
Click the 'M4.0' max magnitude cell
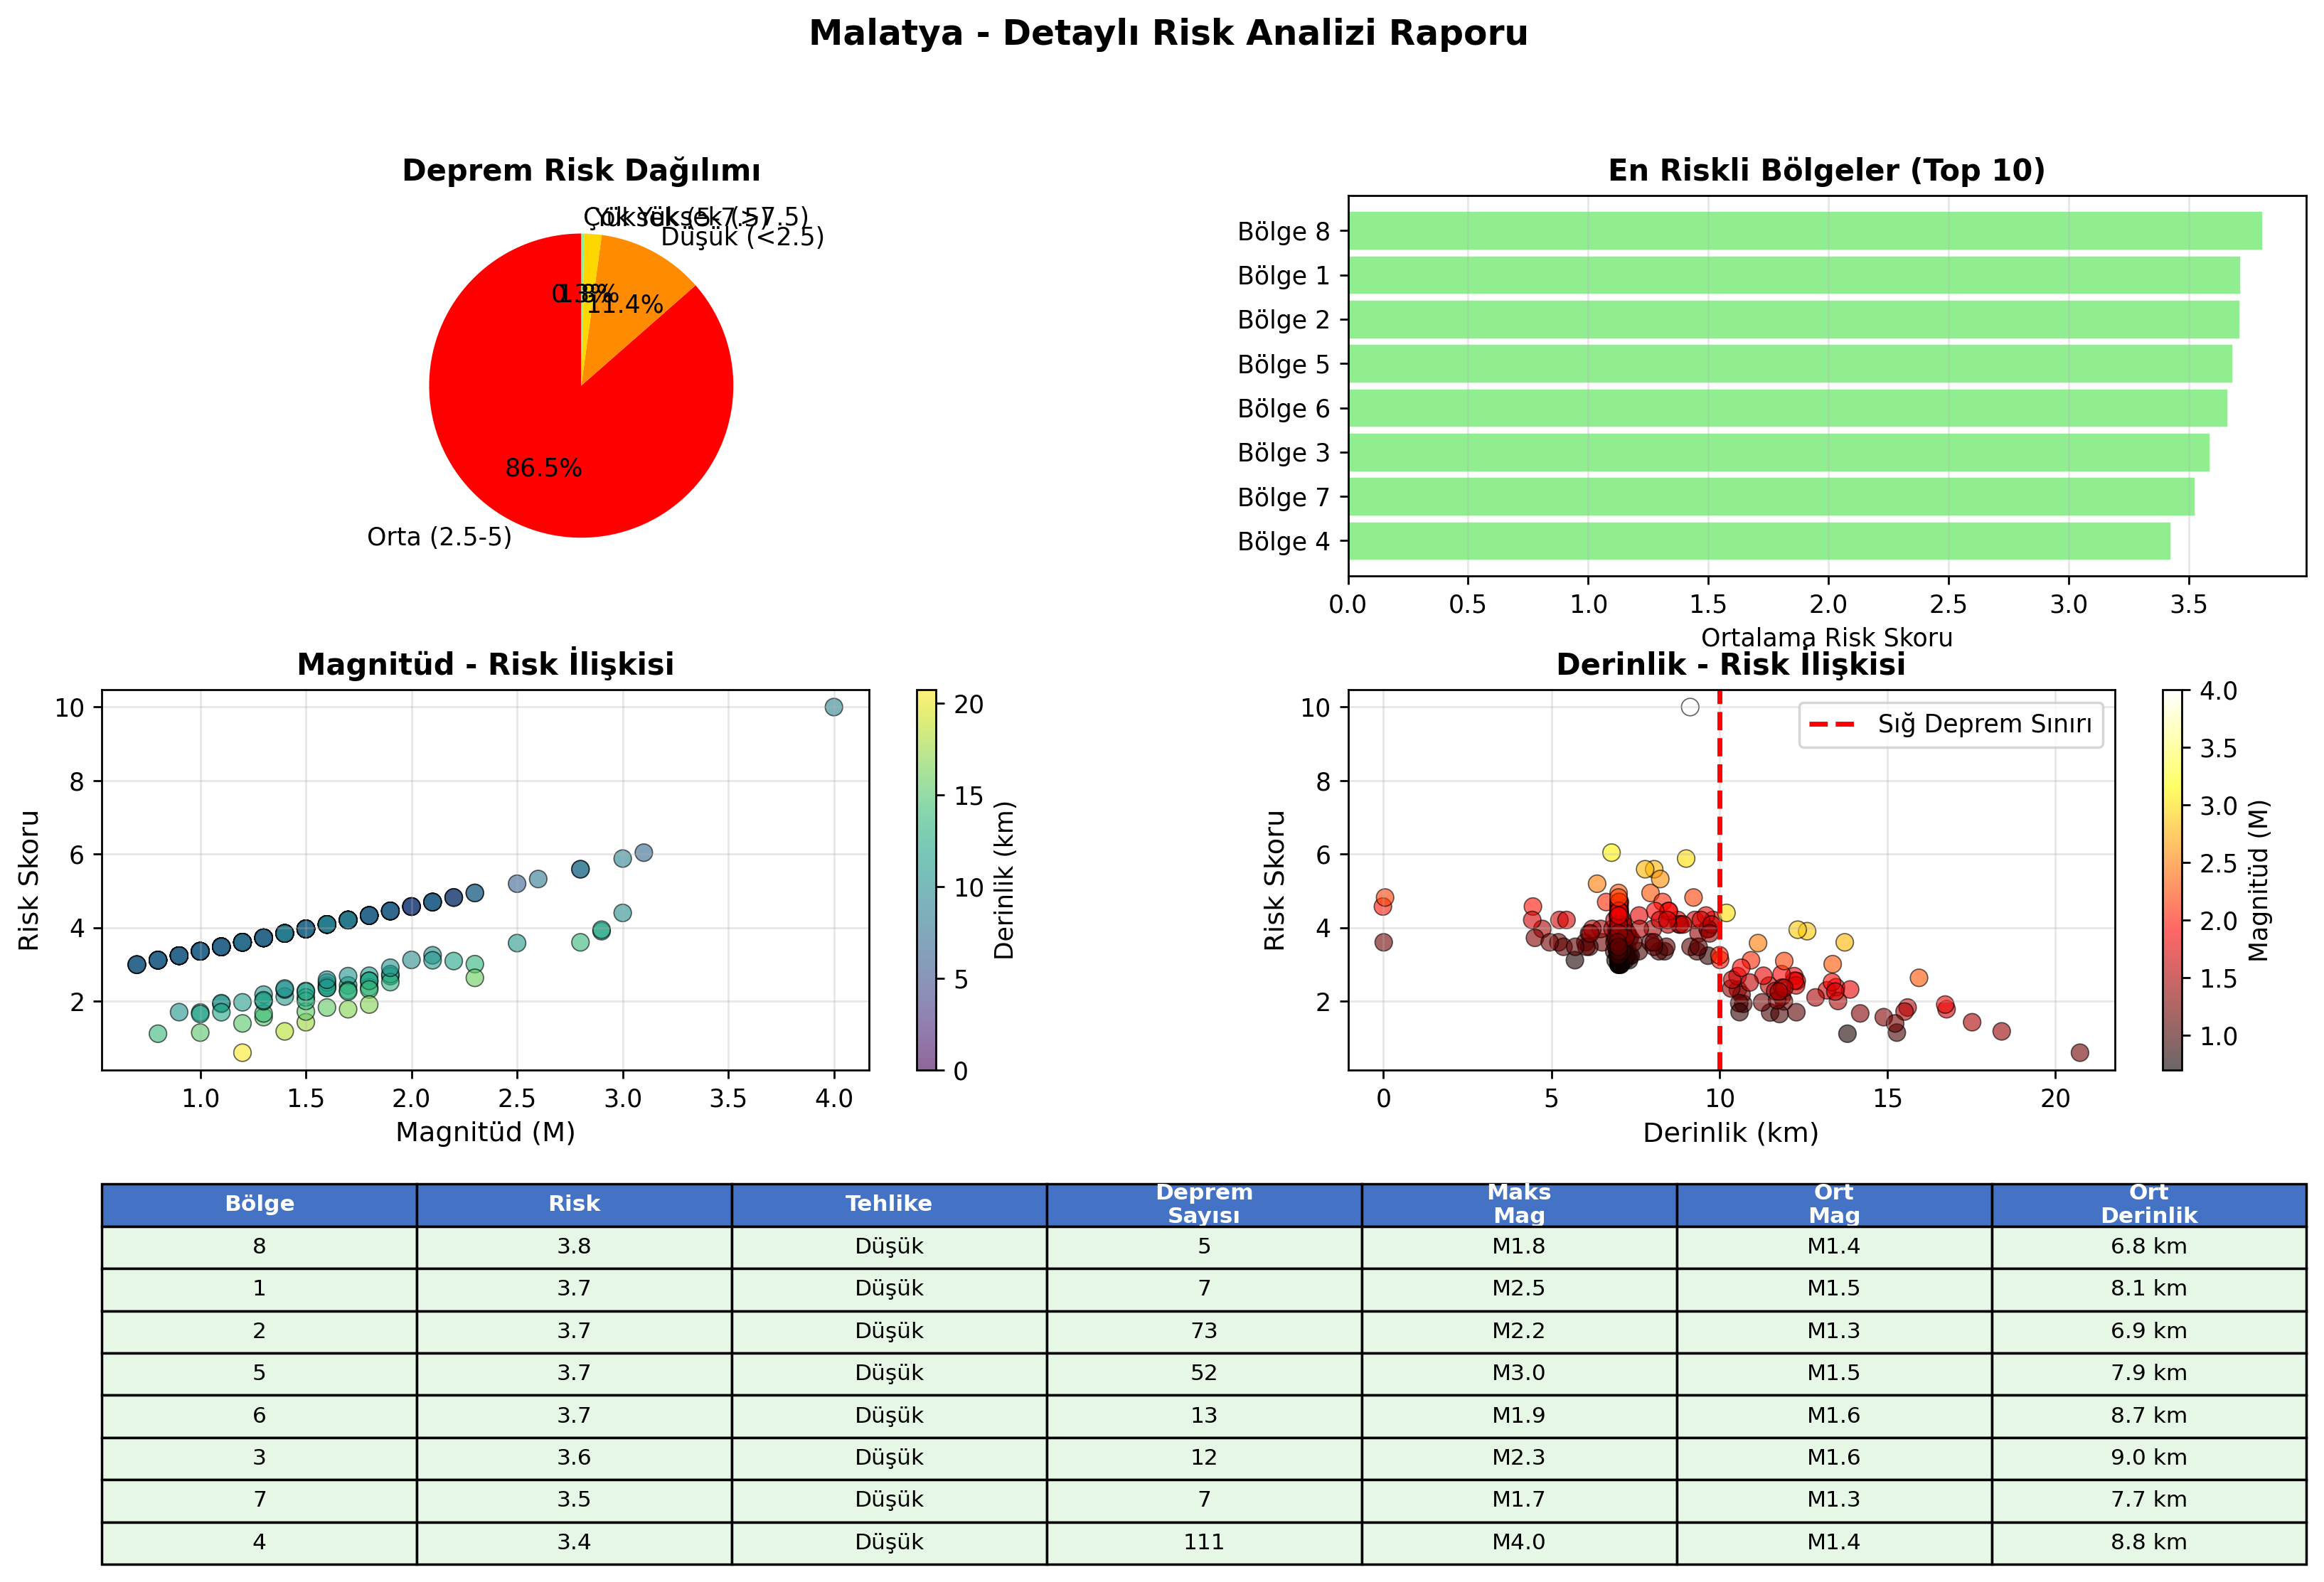click(1519, 1543)
